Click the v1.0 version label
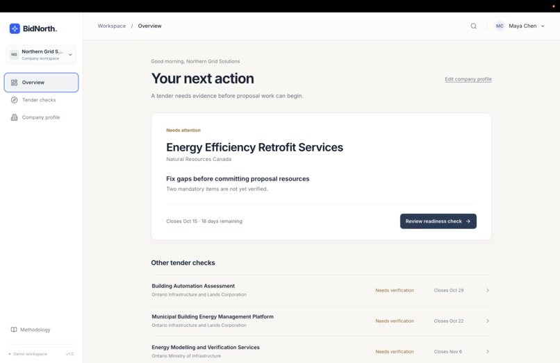The image size is (560, 363). tap(70, 354)
